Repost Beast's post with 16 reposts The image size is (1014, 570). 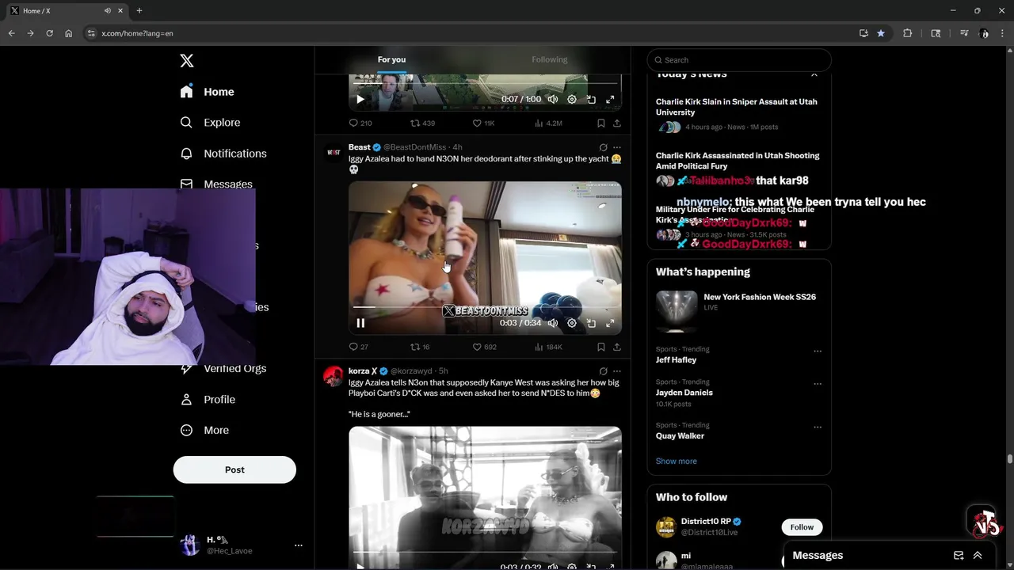pos(420,347)
